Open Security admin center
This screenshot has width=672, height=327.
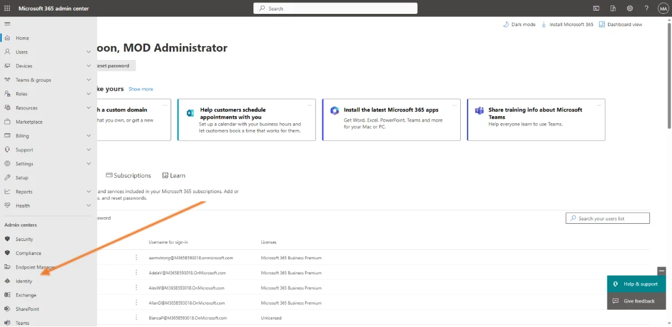pyautogui.click(x=24, y=239)
